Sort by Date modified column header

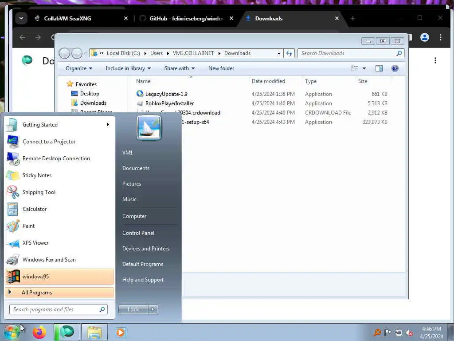click(268, 81)
